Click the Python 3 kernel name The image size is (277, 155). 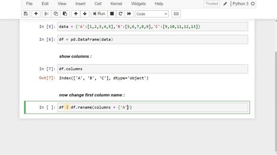tap(241, 4)
